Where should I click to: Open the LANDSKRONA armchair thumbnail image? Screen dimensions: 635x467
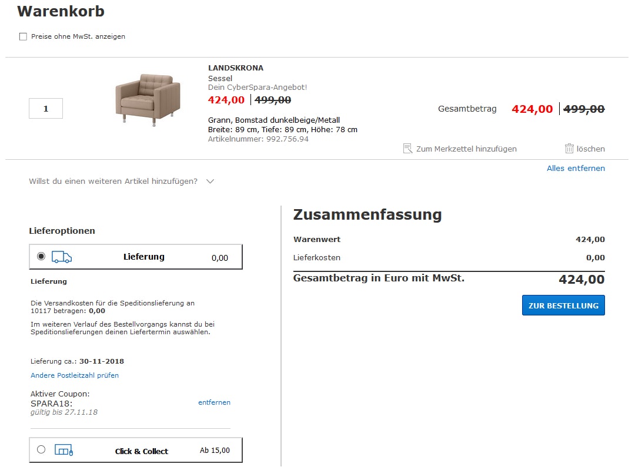[x=147, y=98]
